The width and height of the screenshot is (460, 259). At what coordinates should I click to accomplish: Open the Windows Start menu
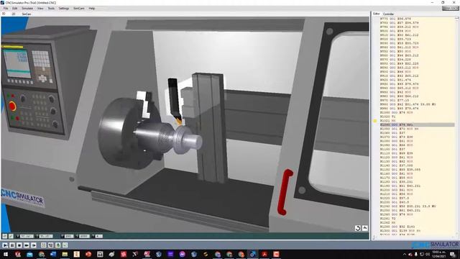coord(5,254)
